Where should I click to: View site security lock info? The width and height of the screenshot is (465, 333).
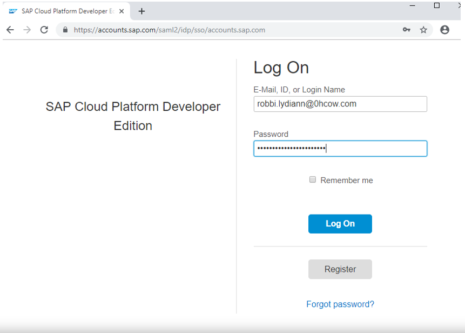(65, 30)
